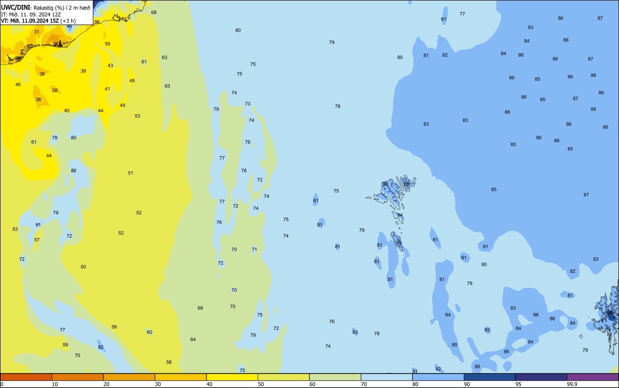This screenshot has height=388, width=619.
Task: Click the humidity value '64' on the map
Action: click(193, 340)
